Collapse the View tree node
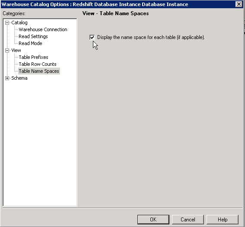Image resolution: width=245 pixels, height=227 pixels. click(x=7, y=50)
